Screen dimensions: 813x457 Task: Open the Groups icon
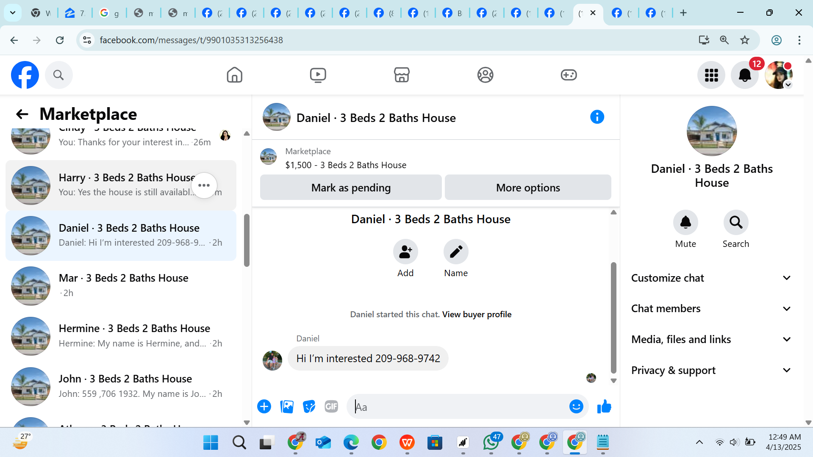[485, 75]
